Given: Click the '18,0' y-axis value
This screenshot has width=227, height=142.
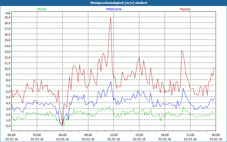Looking at the screenshot, I should click(x=7, y=23).
